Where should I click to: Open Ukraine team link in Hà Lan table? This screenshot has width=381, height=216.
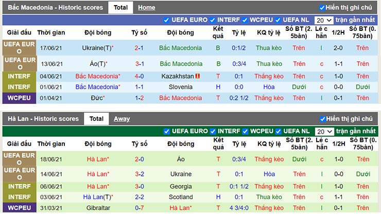(181, 174)
